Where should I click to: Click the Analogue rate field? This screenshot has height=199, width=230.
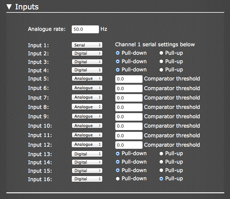point(85,29)
